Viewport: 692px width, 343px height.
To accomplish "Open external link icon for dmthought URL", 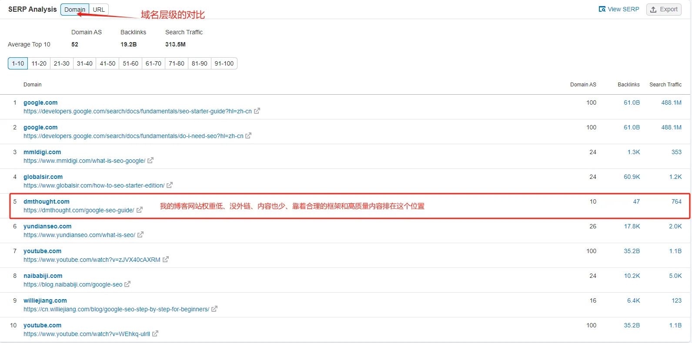I will (140, 210).
